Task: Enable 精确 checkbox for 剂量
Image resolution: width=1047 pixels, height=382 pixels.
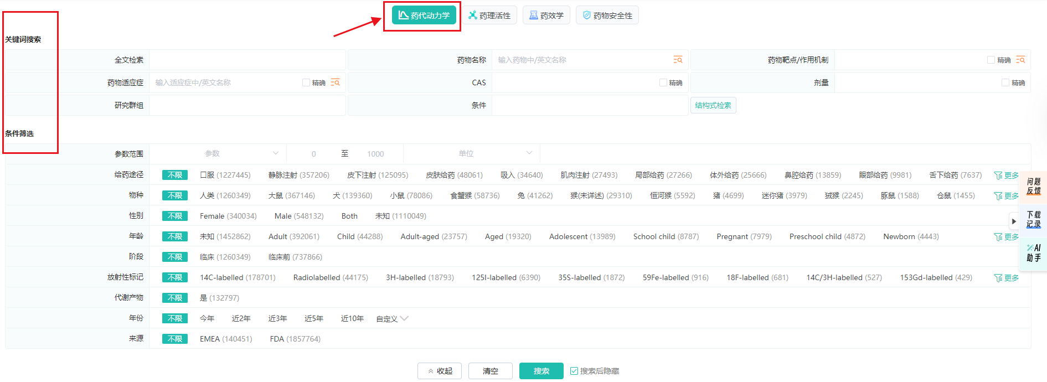Action: 1005,82
